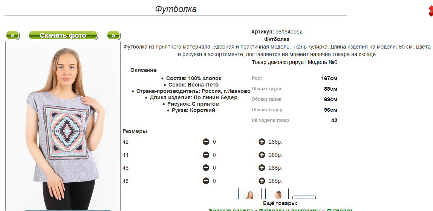433x211 pixels.
Task: Go to previous photo with « button
Action: point(12,35)
